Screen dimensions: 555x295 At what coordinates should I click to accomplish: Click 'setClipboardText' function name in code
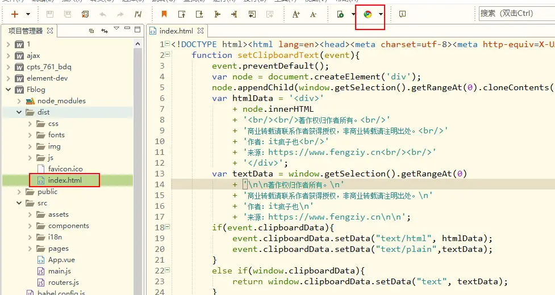pyautogui.click(x=278, y=55)
